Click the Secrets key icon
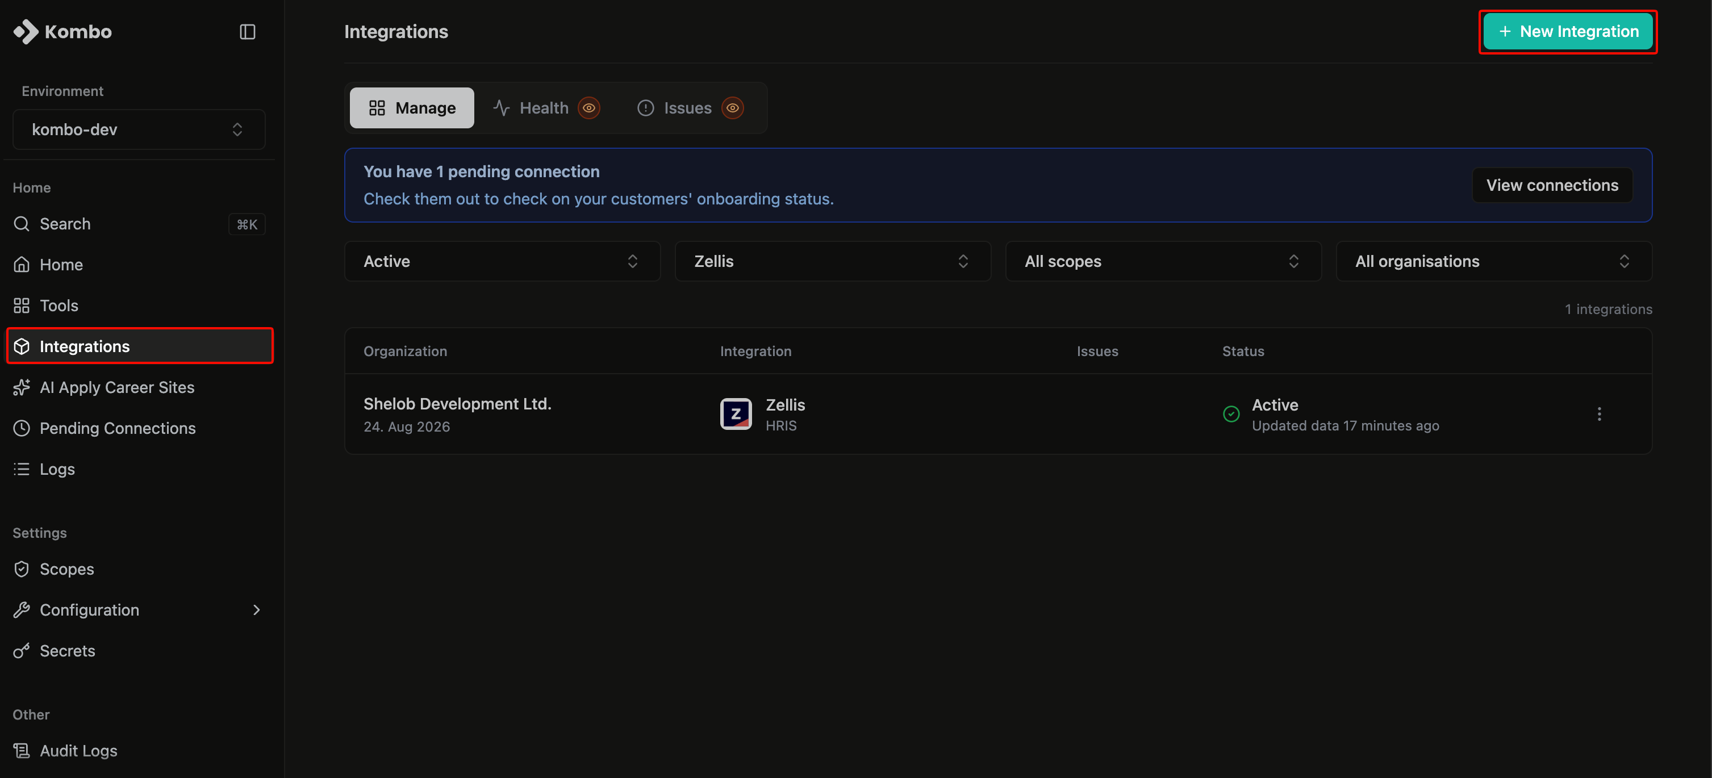The height and width of the screenshot is (778, 1712). (x=21, y=651)
